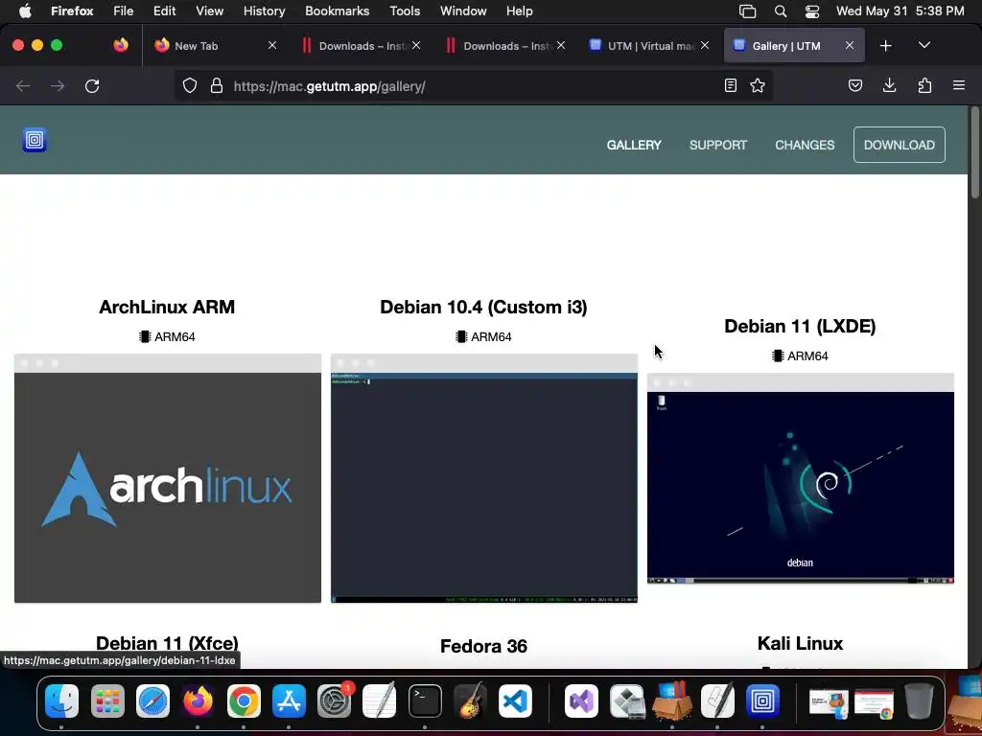Viewport: 982px width, 736px height.
Task: Close the New Tab tab
Action: (271, 45)
